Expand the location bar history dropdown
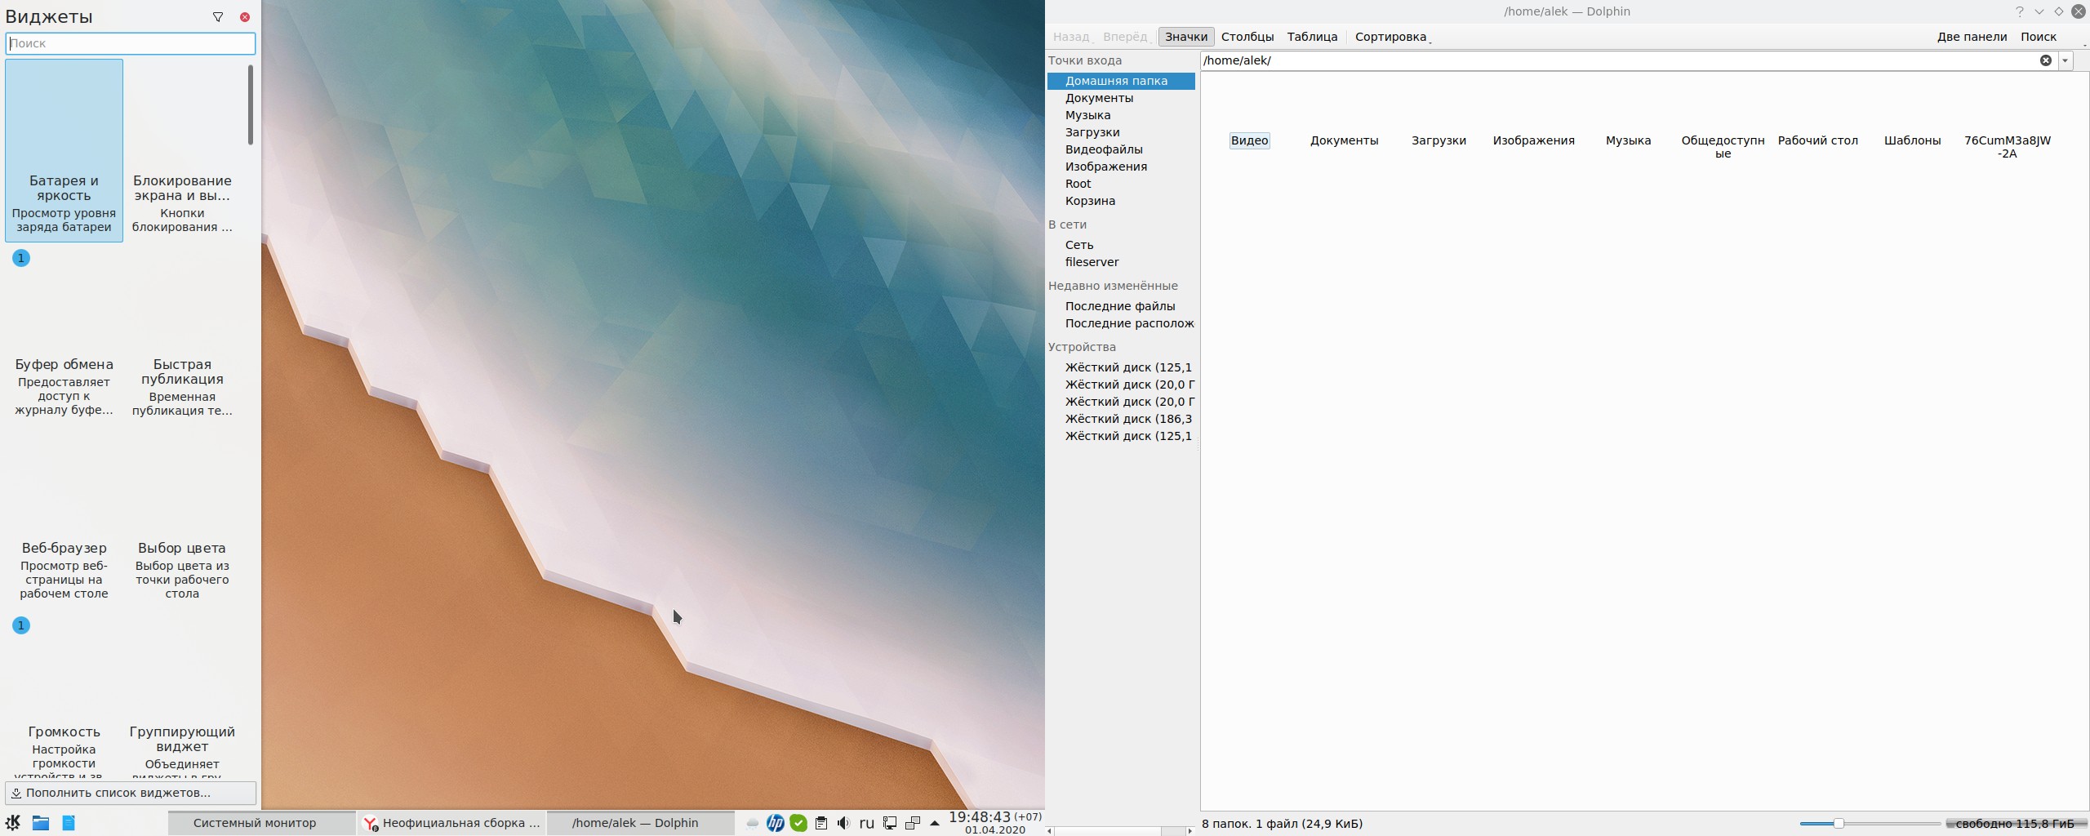Viewport: 2090px width, 836px height. pos(2065,60)
